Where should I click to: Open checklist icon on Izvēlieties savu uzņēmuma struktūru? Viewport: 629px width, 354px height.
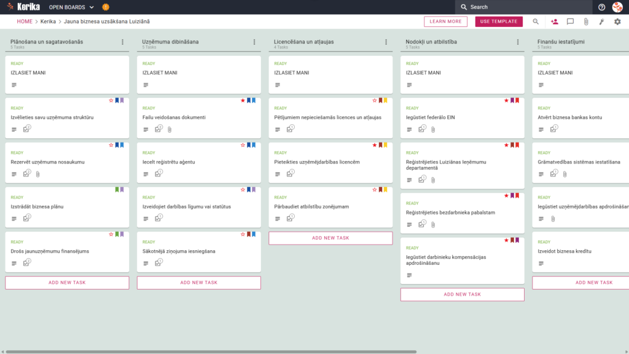(x=26, y=129)
